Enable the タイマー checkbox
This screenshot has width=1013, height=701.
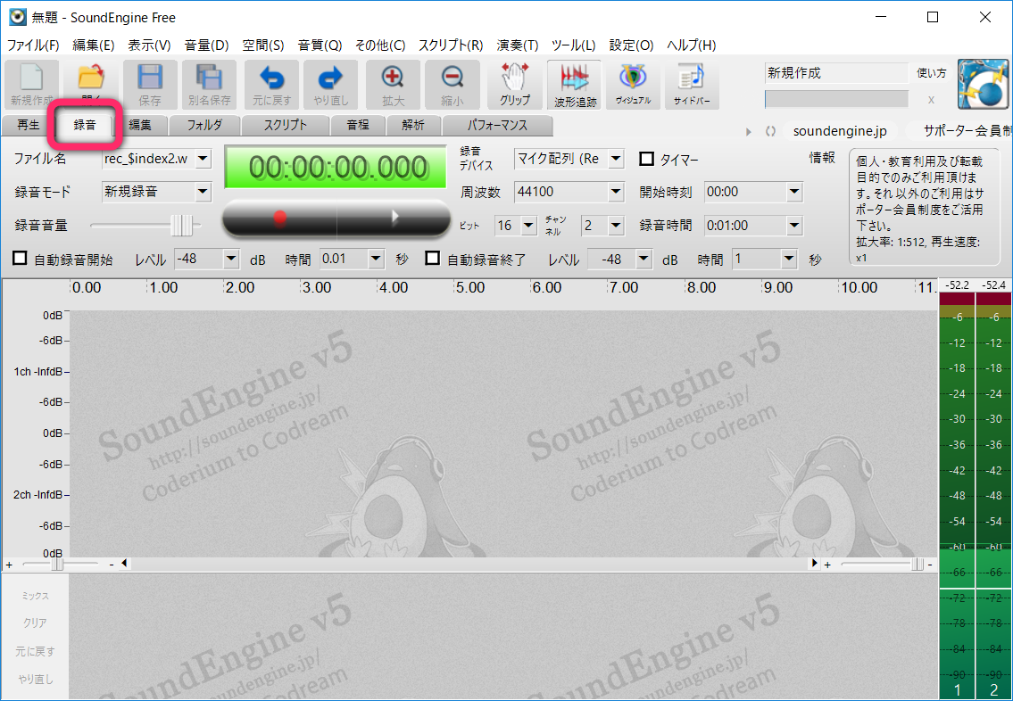click(x=646, y=159)
